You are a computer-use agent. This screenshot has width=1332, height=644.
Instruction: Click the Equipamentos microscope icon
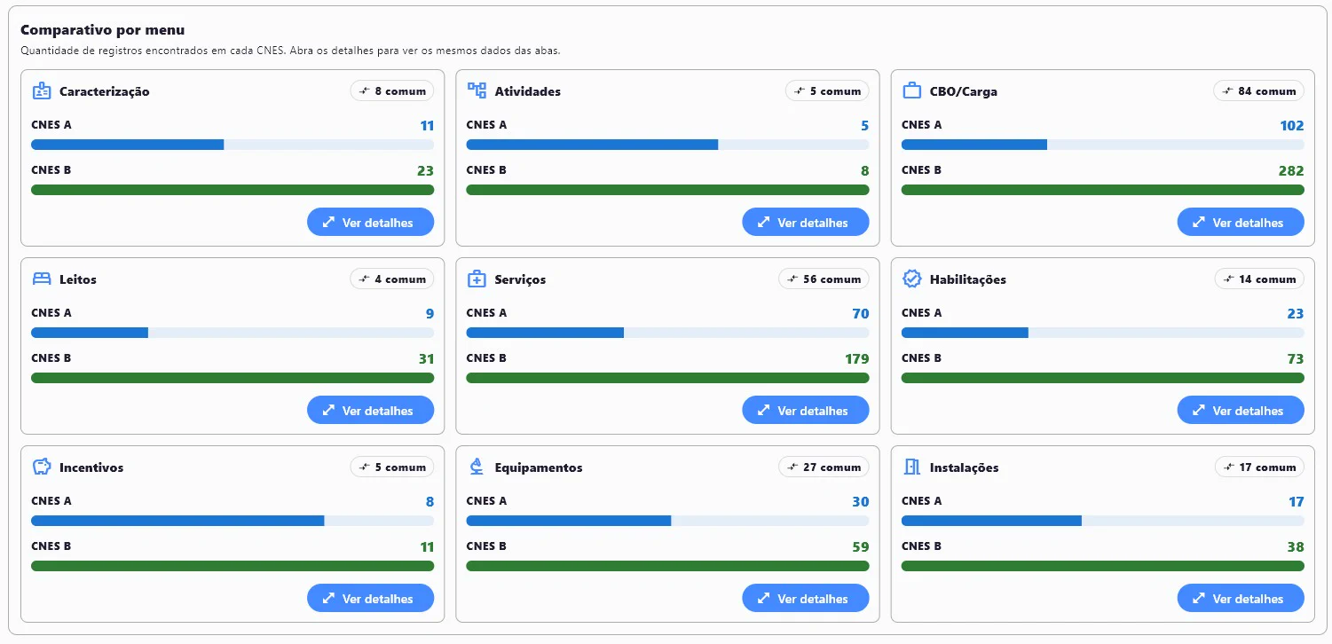[477, 467]
